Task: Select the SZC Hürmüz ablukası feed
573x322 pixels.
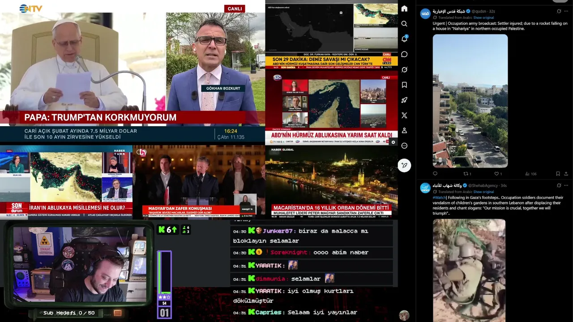Action: [331, 108]
